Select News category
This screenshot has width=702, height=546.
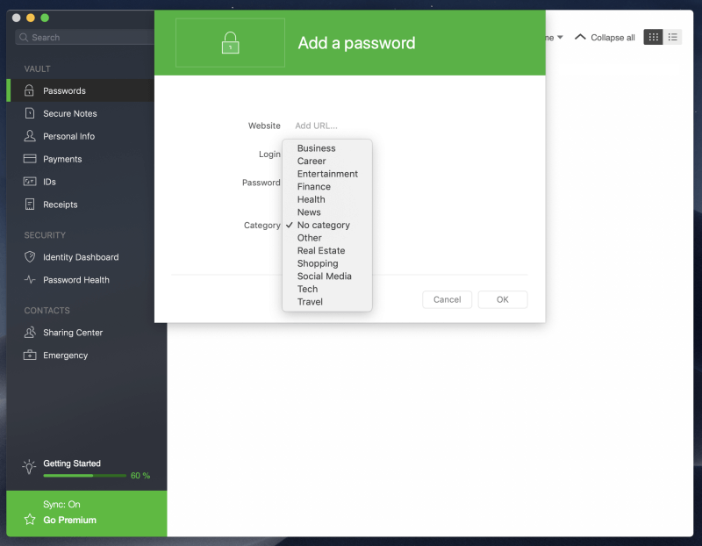[327, 212]
